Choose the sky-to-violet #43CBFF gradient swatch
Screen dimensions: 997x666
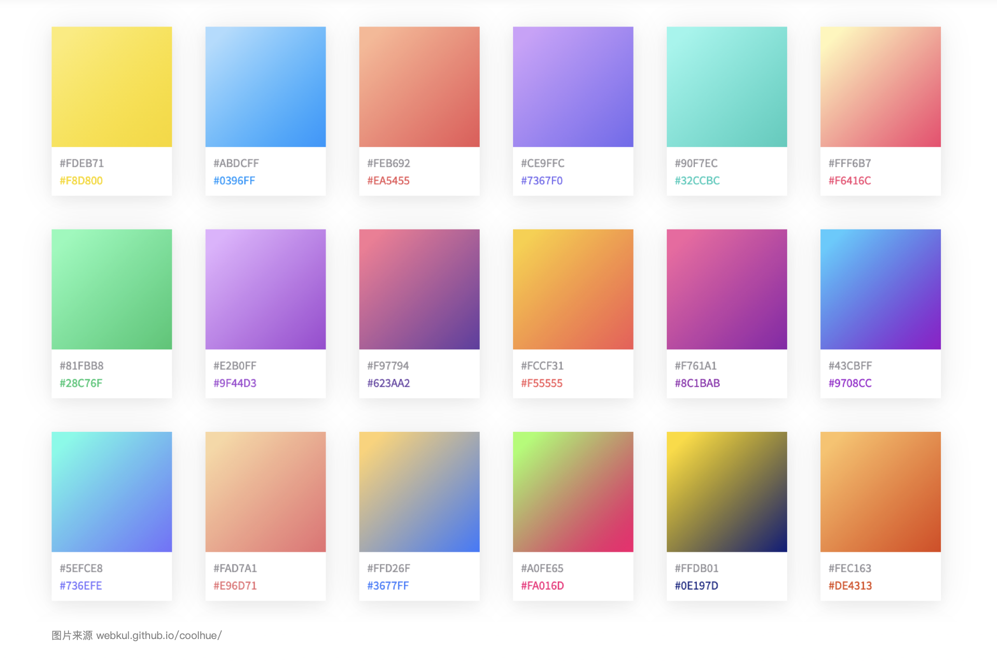[x=880, y=289]
